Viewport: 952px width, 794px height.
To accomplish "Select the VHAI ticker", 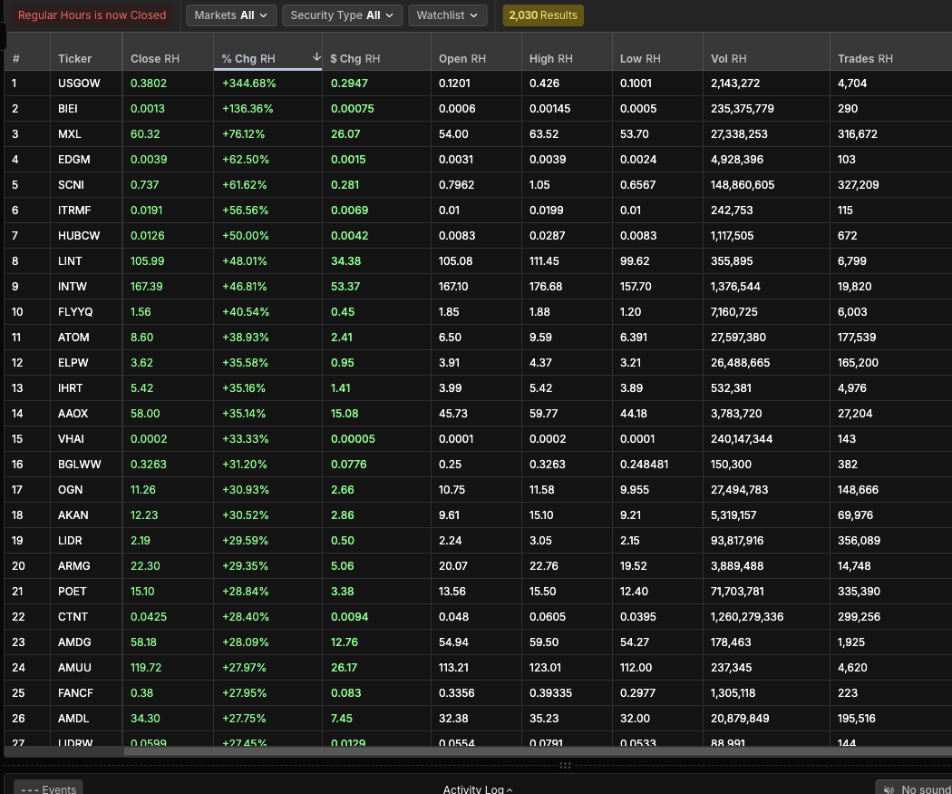I will [x=71, y=439].
